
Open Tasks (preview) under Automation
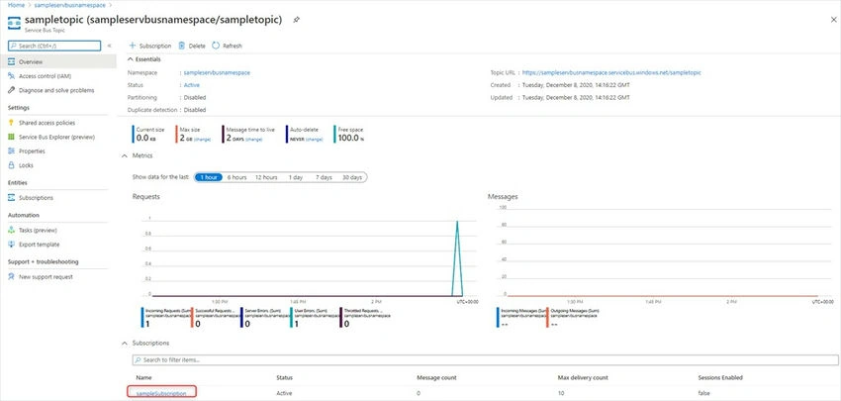coord(38,231)
